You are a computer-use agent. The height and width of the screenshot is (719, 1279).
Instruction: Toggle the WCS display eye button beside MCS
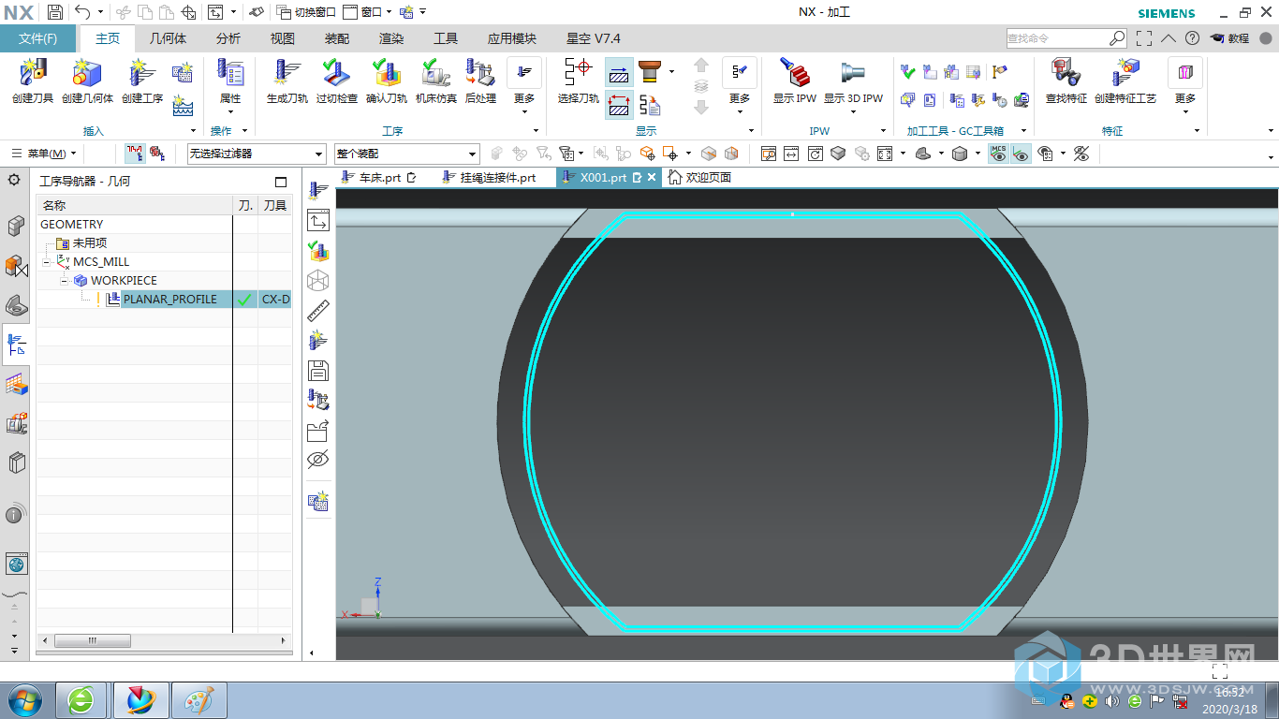click(1021, 154)
